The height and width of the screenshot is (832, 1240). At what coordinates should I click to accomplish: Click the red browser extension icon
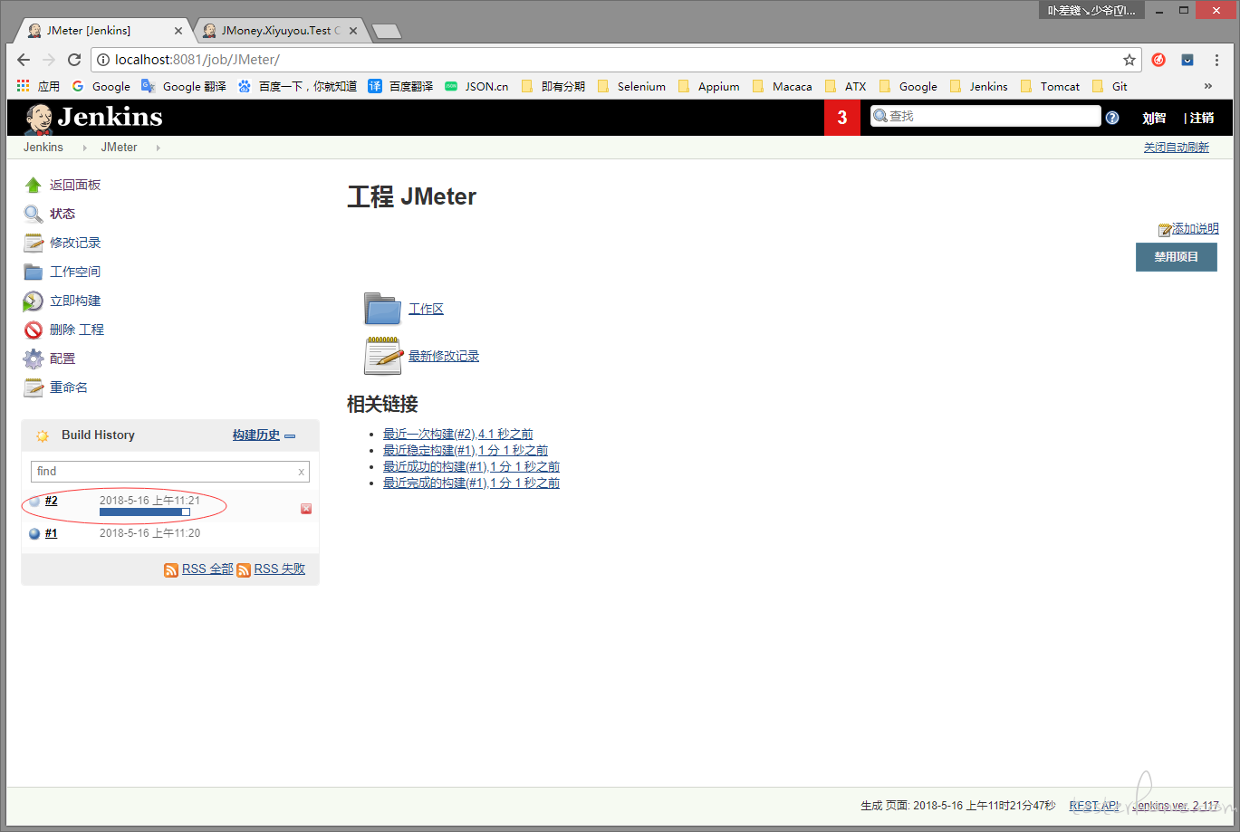[1158, 60]
